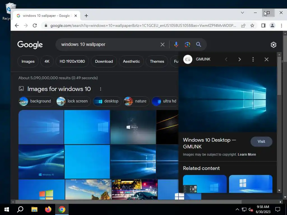
Task: Close the windows 10 wallpaper tab
Action: coord(76,16)
